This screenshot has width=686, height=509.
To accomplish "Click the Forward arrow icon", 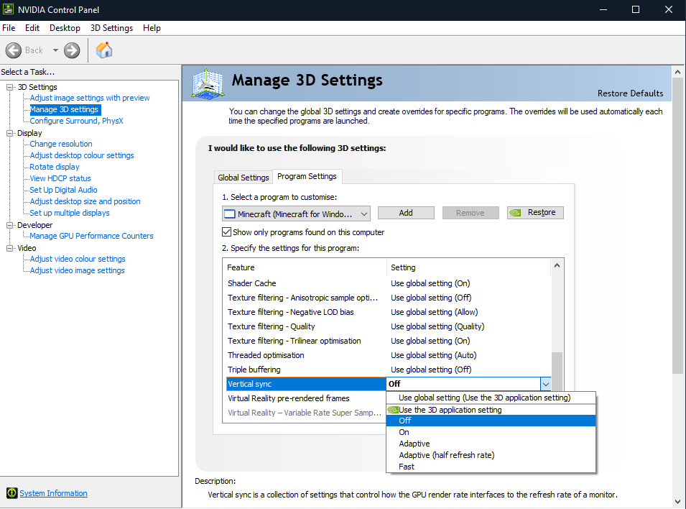I will (72, 50).
